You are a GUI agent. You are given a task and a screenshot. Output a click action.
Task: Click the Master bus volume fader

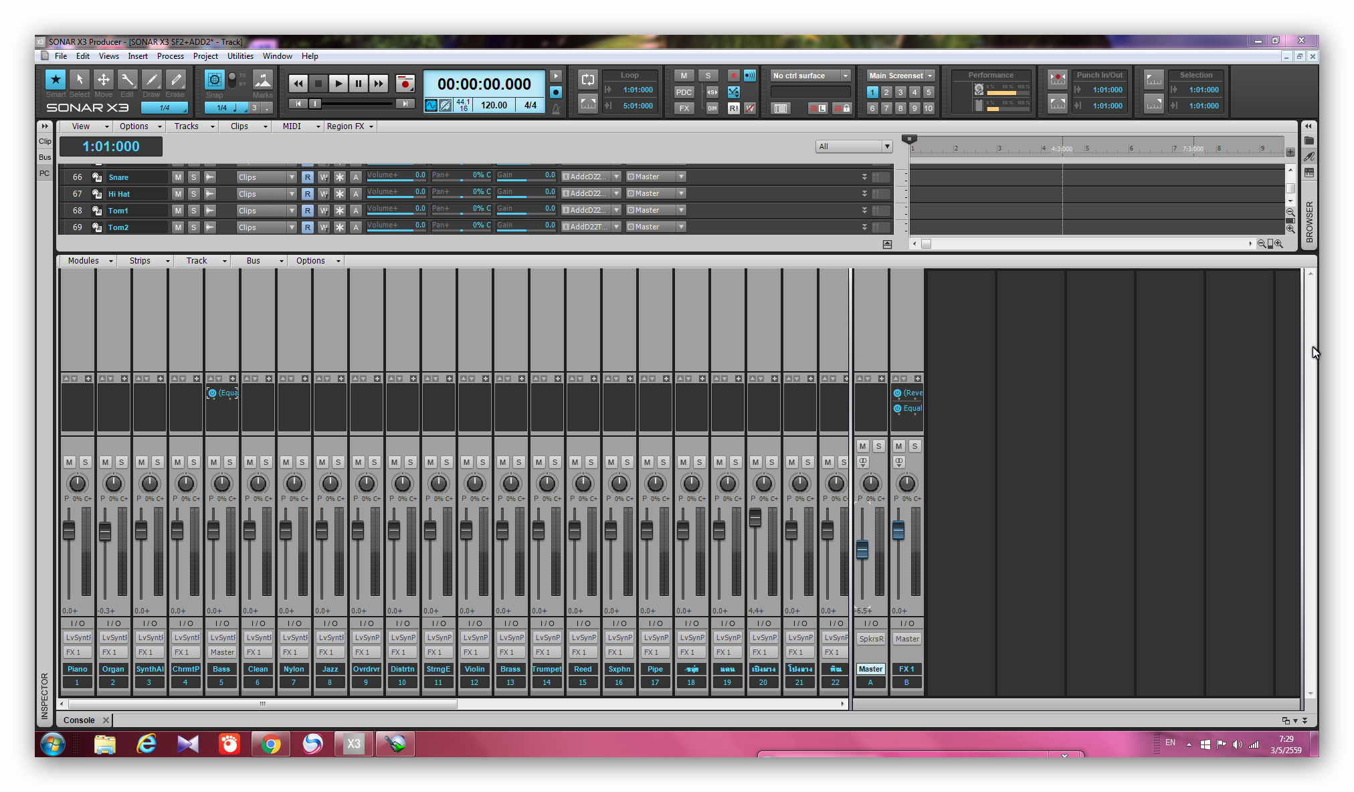(862, 550)
